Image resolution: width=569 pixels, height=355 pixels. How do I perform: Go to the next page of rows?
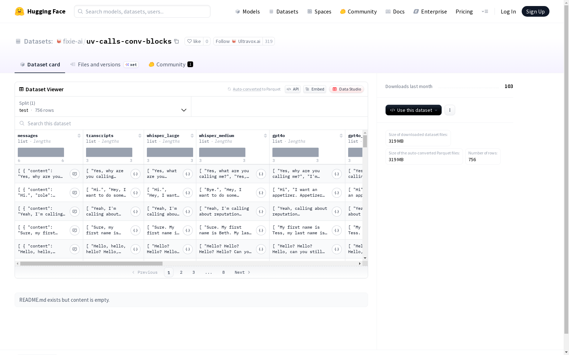[242, 272]
